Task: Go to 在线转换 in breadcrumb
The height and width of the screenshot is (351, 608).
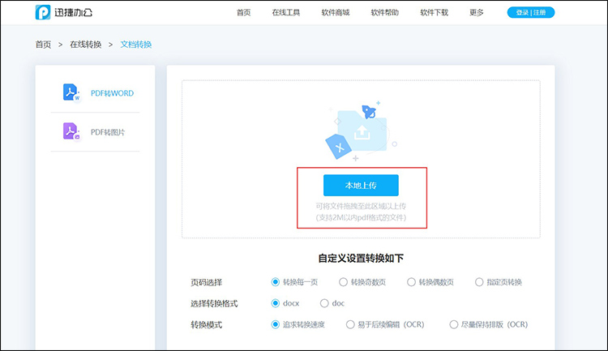Action: coord(86,45)
